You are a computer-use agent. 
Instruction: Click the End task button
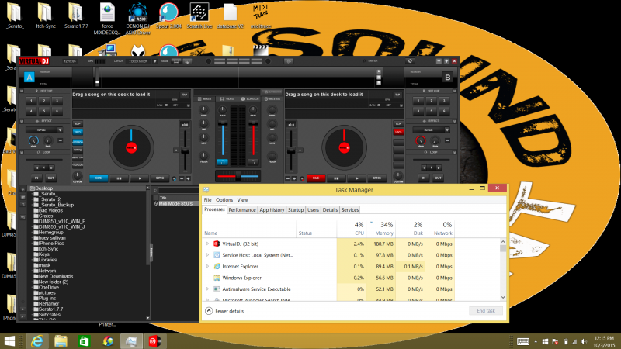pos(486,311)
